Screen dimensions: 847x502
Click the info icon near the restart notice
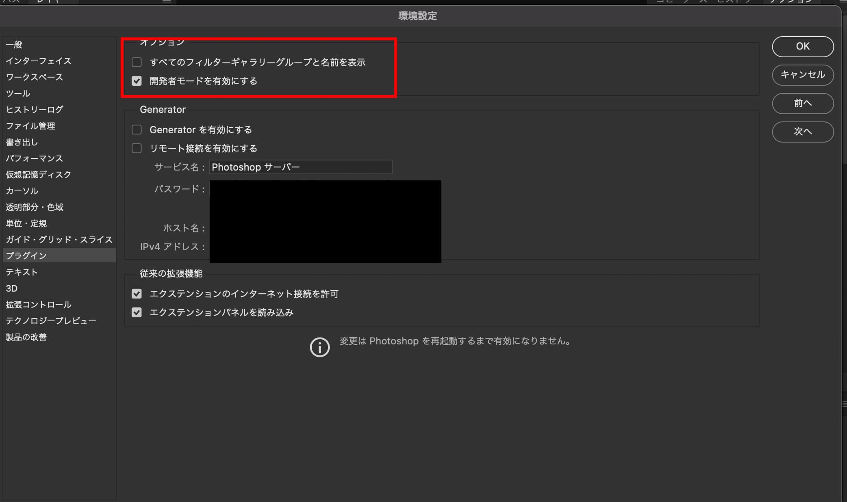(319, 347)
